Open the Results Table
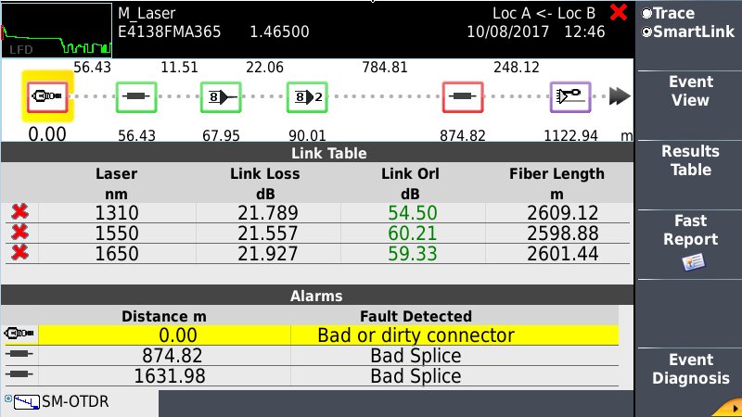The image size is (742, 417). [690, 160]
